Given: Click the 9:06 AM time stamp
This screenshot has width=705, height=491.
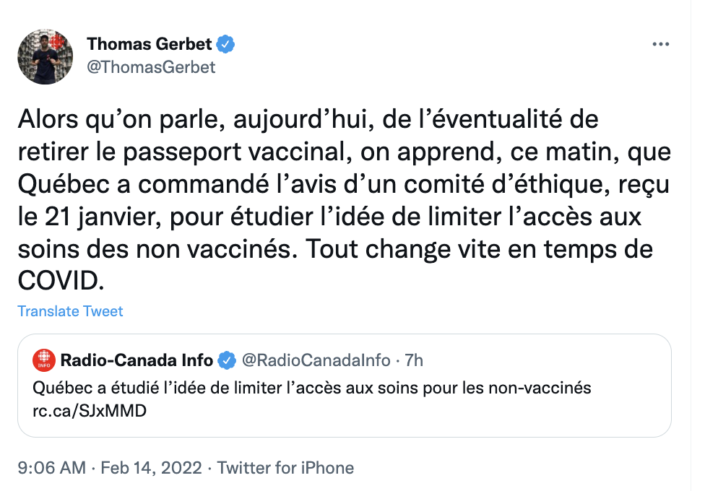Looking at the screenshot, I should [51, 468].
